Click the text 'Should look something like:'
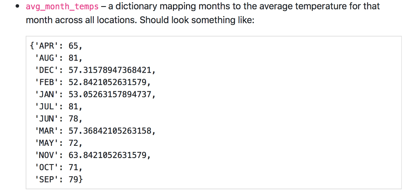 pos(197,20)
